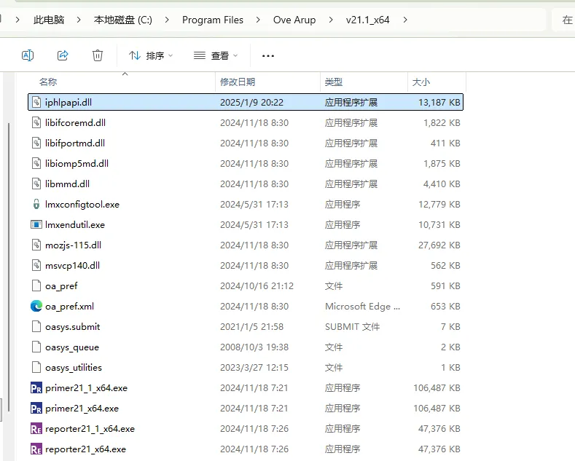Open the 排序 sort dropdown
Viewport: 575px width, 461px height.
[x=151, y=55]
